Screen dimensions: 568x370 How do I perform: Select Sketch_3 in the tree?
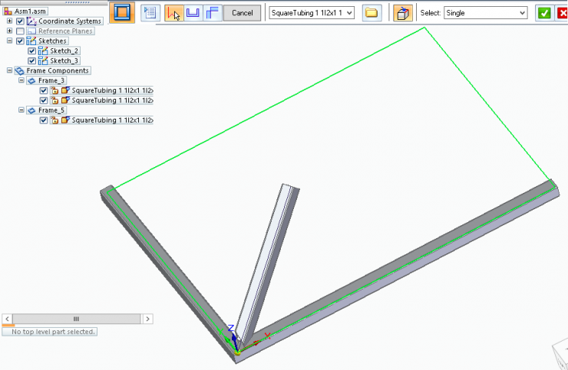(x=64, y=61)
